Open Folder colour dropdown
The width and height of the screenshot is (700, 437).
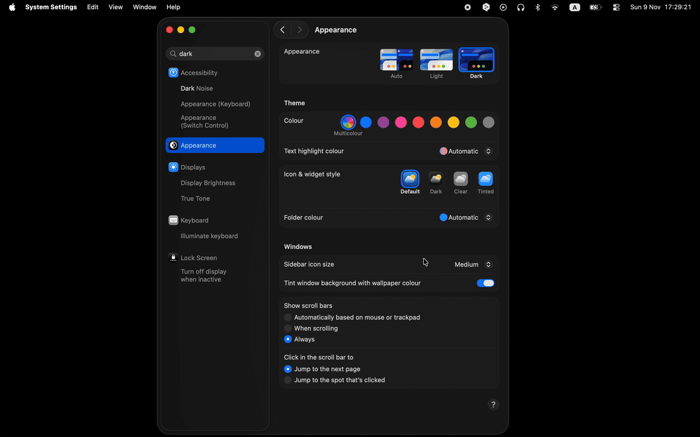[465, 218]
